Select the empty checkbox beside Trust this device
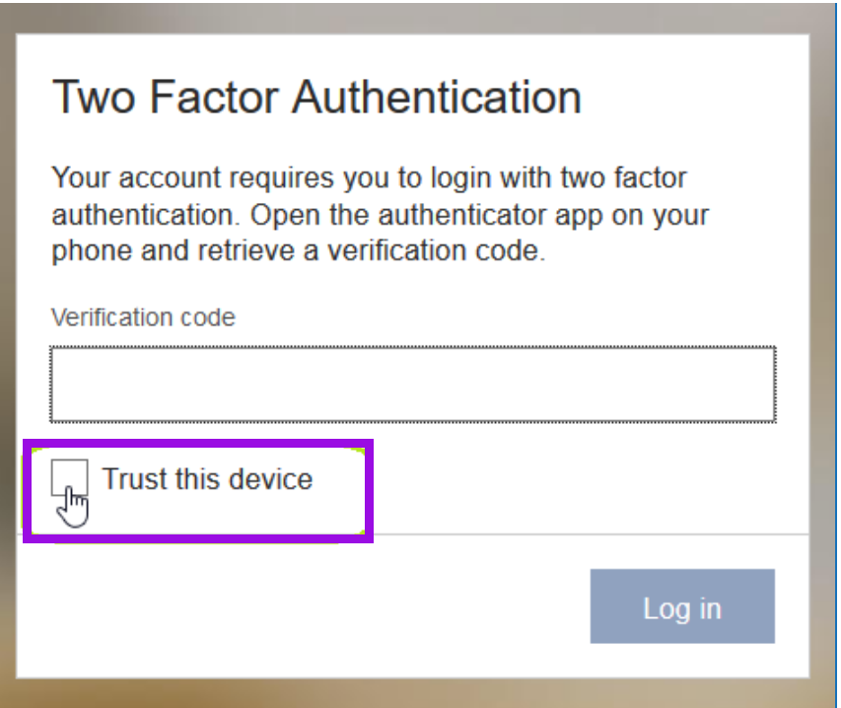 point(69,477)
